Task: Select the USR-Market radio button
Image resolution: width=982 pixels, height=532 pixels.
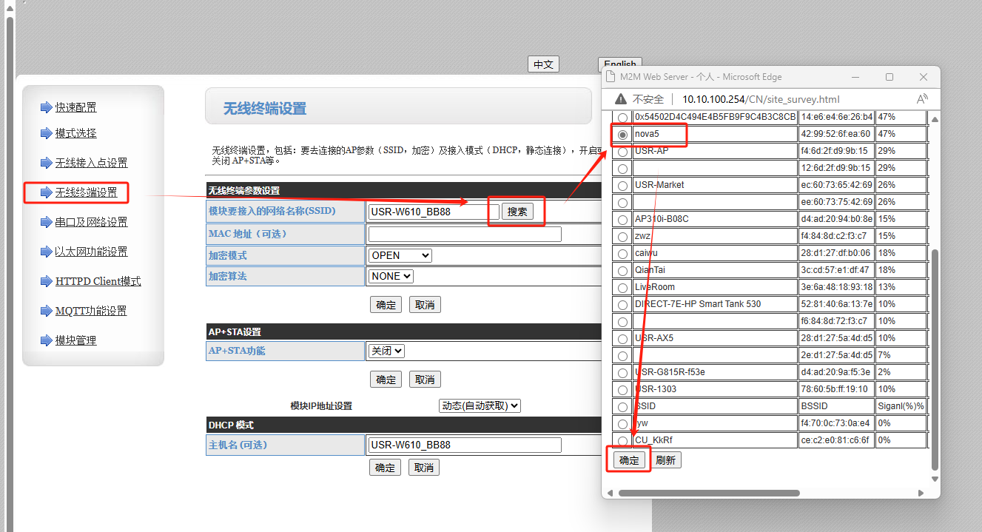Action: click(x=622, y=186)
